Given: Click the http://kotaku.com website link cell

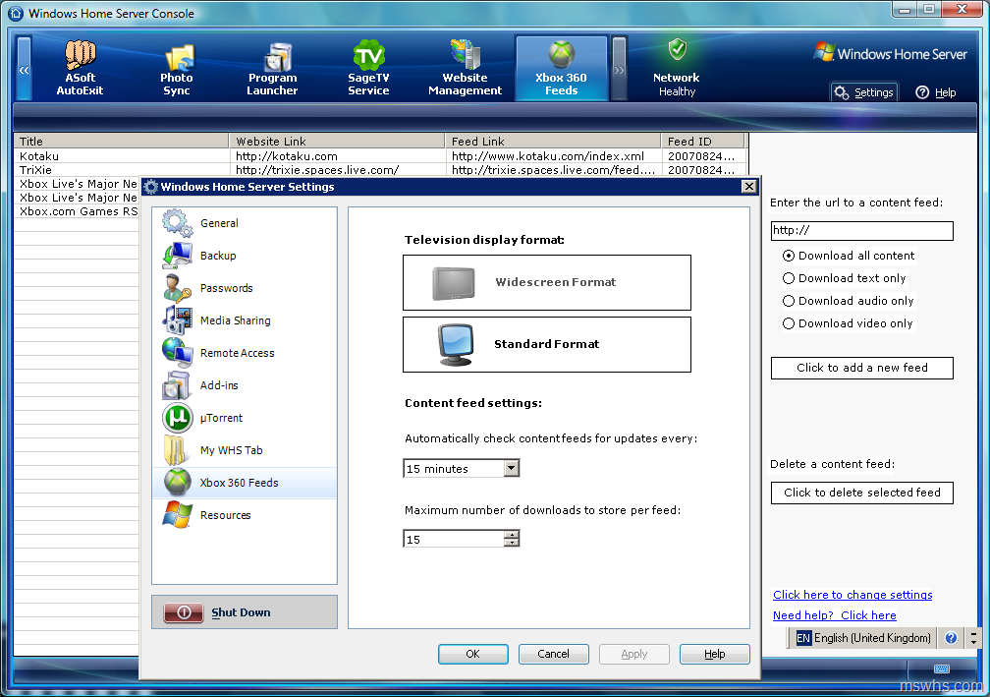Looking at the screenshot, I should coord(337,156).
